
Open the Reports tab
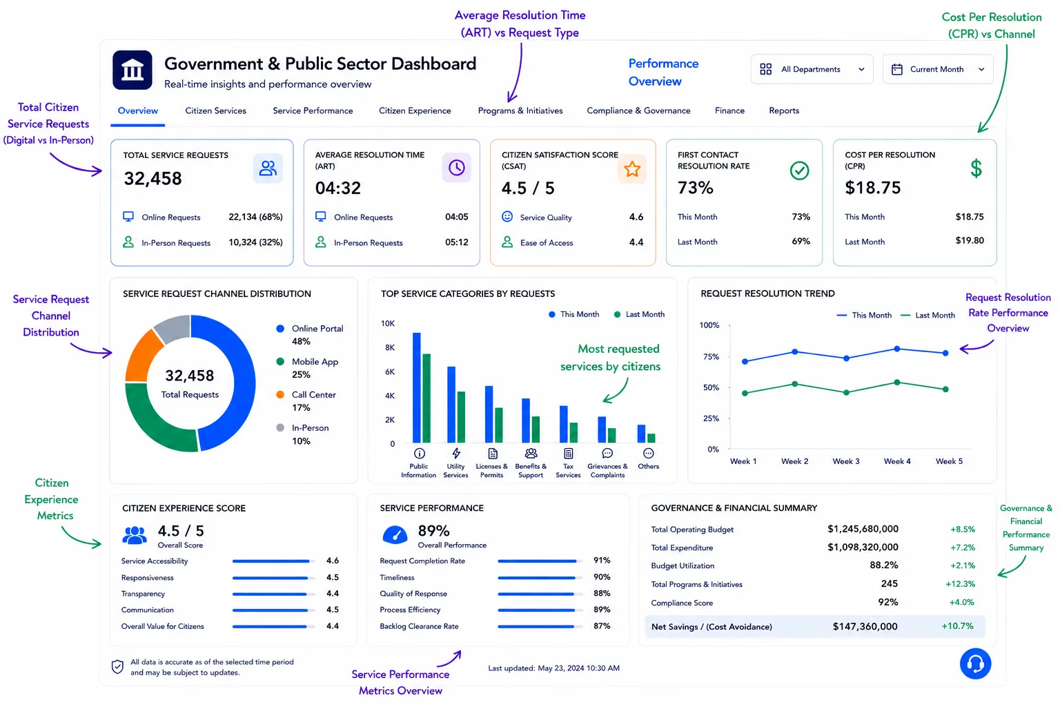coord(784,110)
